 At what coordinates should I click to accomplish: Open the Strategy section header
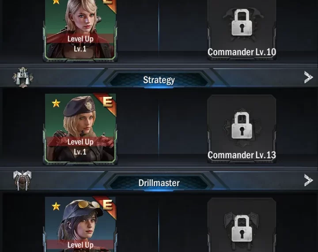pyautogui.click(x=159, y=77)
